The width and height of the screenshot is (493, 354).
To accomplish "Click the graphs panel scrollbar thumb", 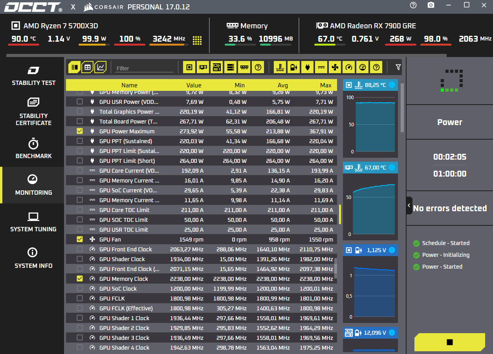I will pyautogui.click(x=402, y=107).
